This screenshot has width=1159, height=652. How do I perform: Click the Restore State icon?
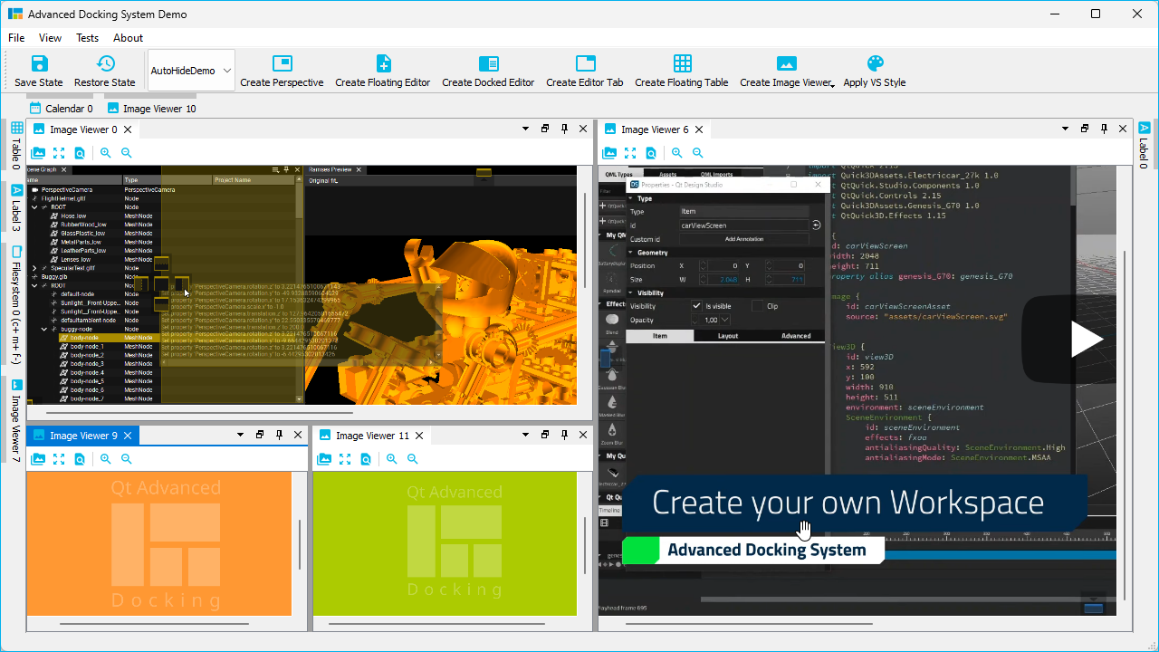pyautogui.click(x=105, y=63)
